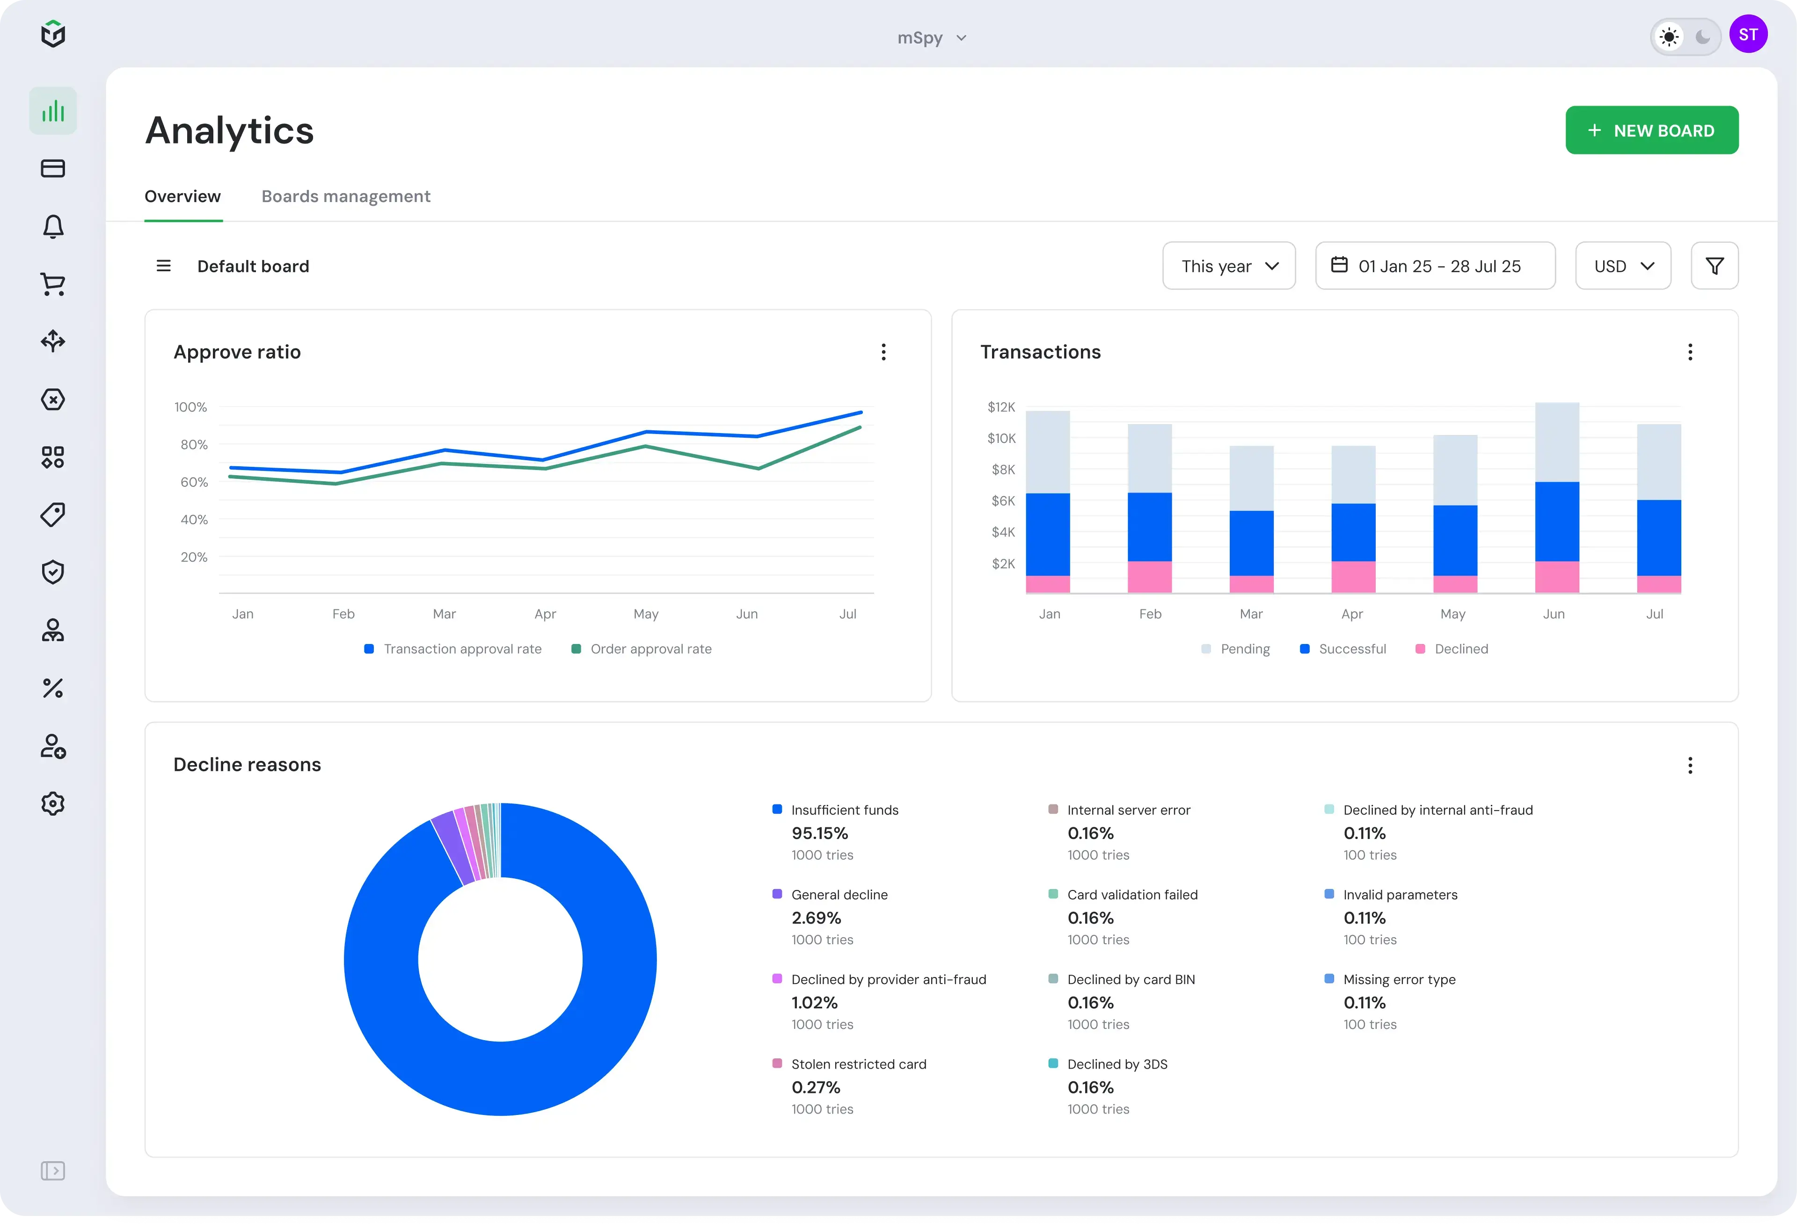The width and height of the screenshot is (1802, 1230).
Task: Expand the sidebar using the bottom arrow control
Action: click(53, 1171)
